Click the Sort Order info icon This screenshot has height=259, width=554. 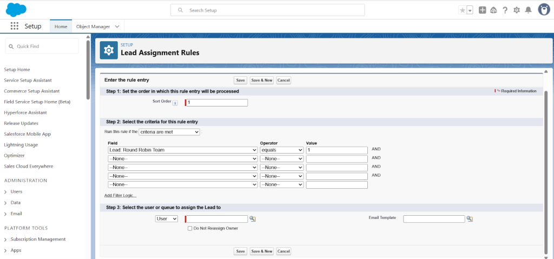pos(175,103)
